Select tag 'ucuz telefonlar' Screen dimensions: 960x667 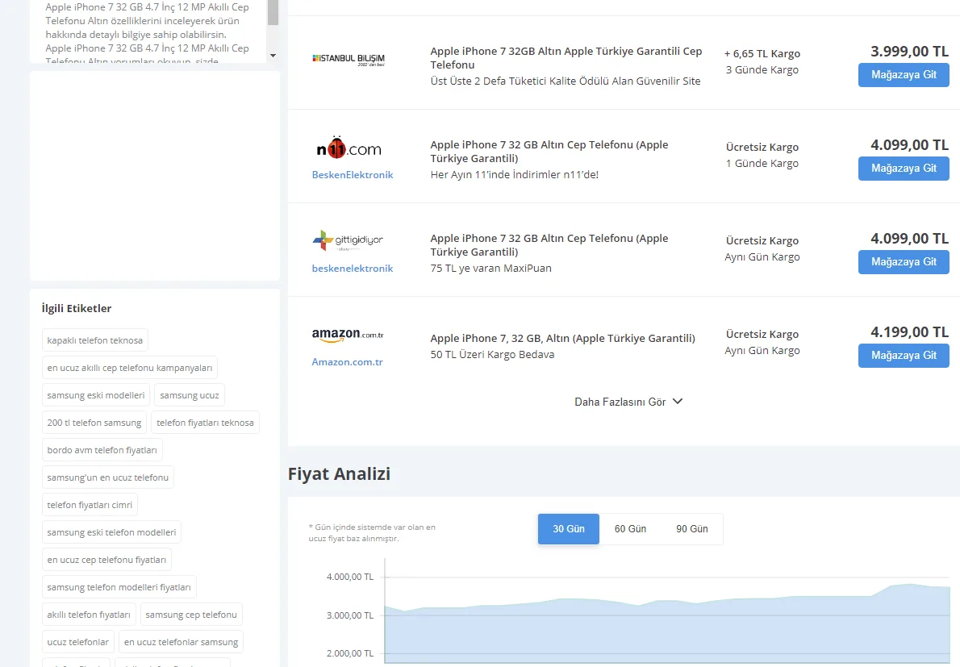click(x=77, y=642)
